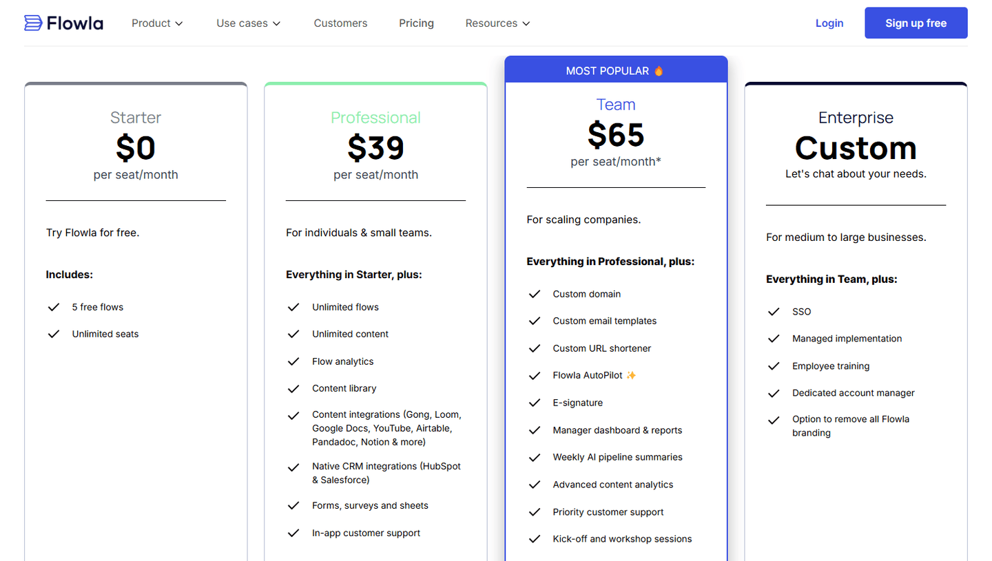The image size is (992, 561).
Task: Open the Resources dropdown in the navbar
Action: point(497,23)
